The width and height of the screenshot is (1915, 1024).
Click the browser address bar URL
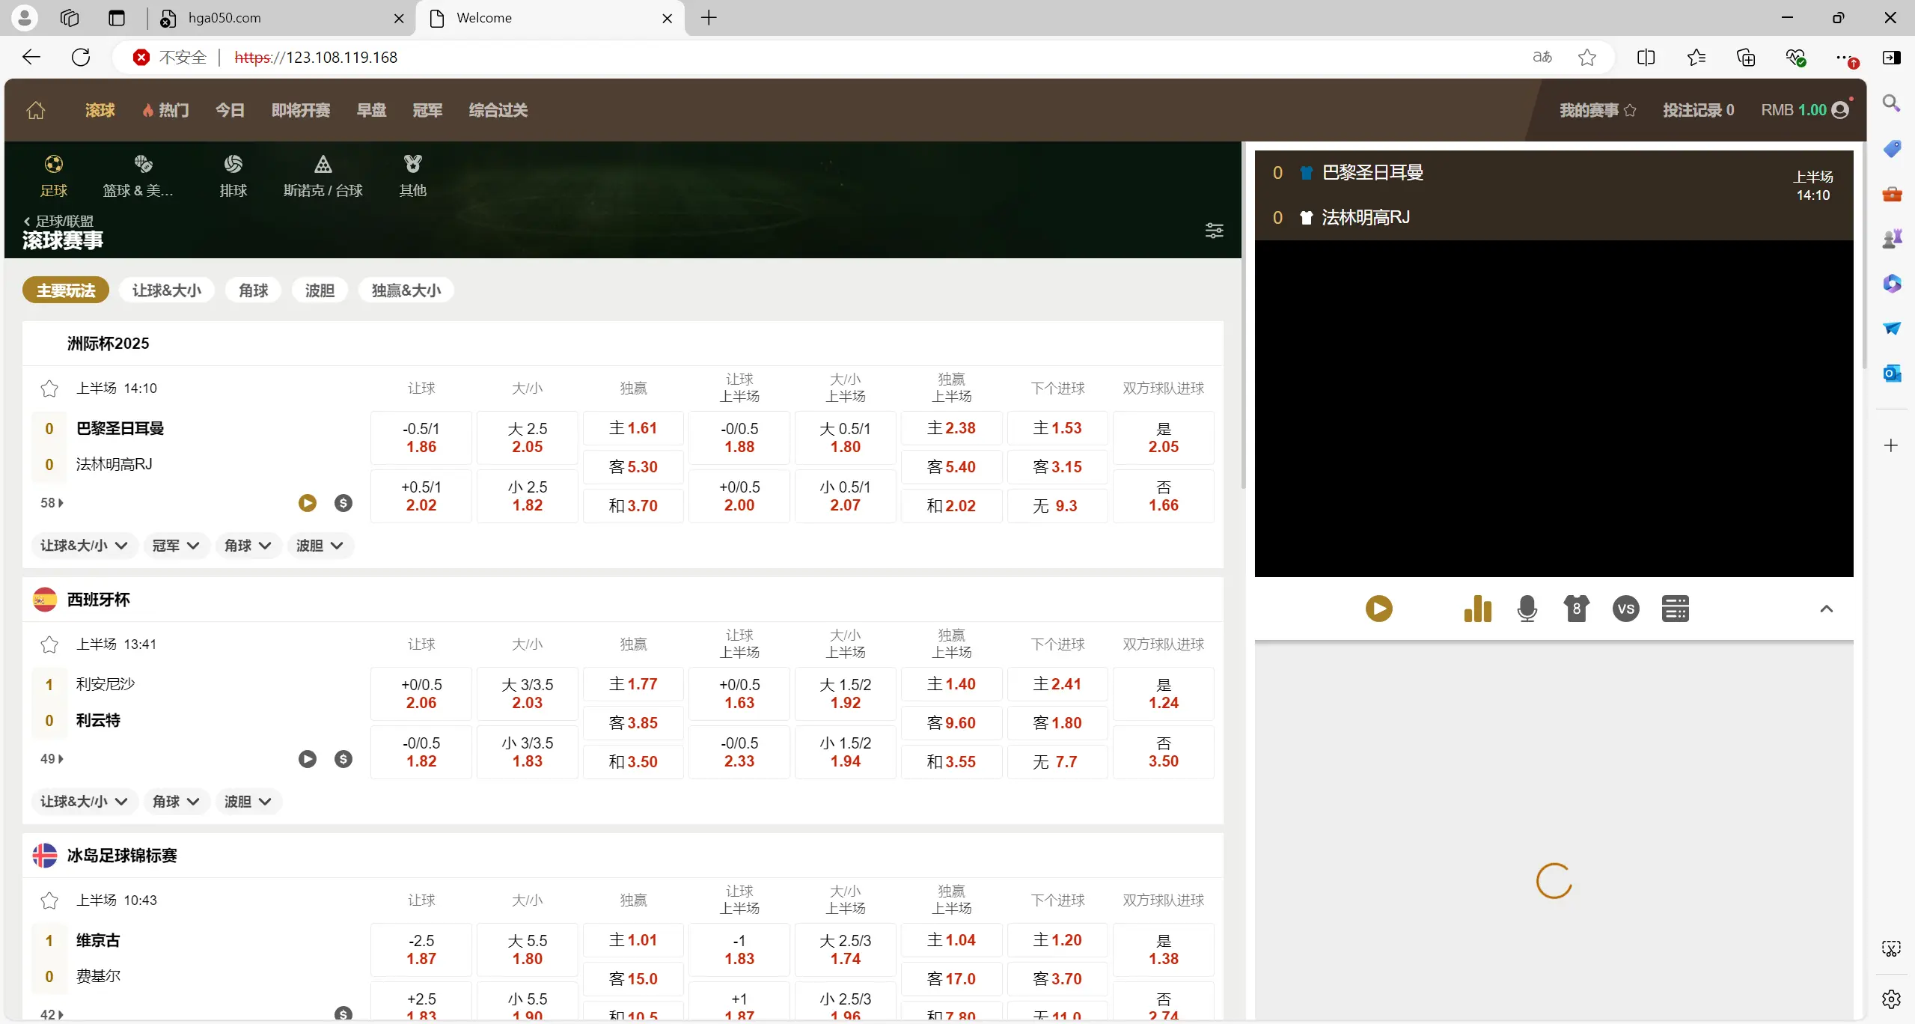(x=316, y=58)
